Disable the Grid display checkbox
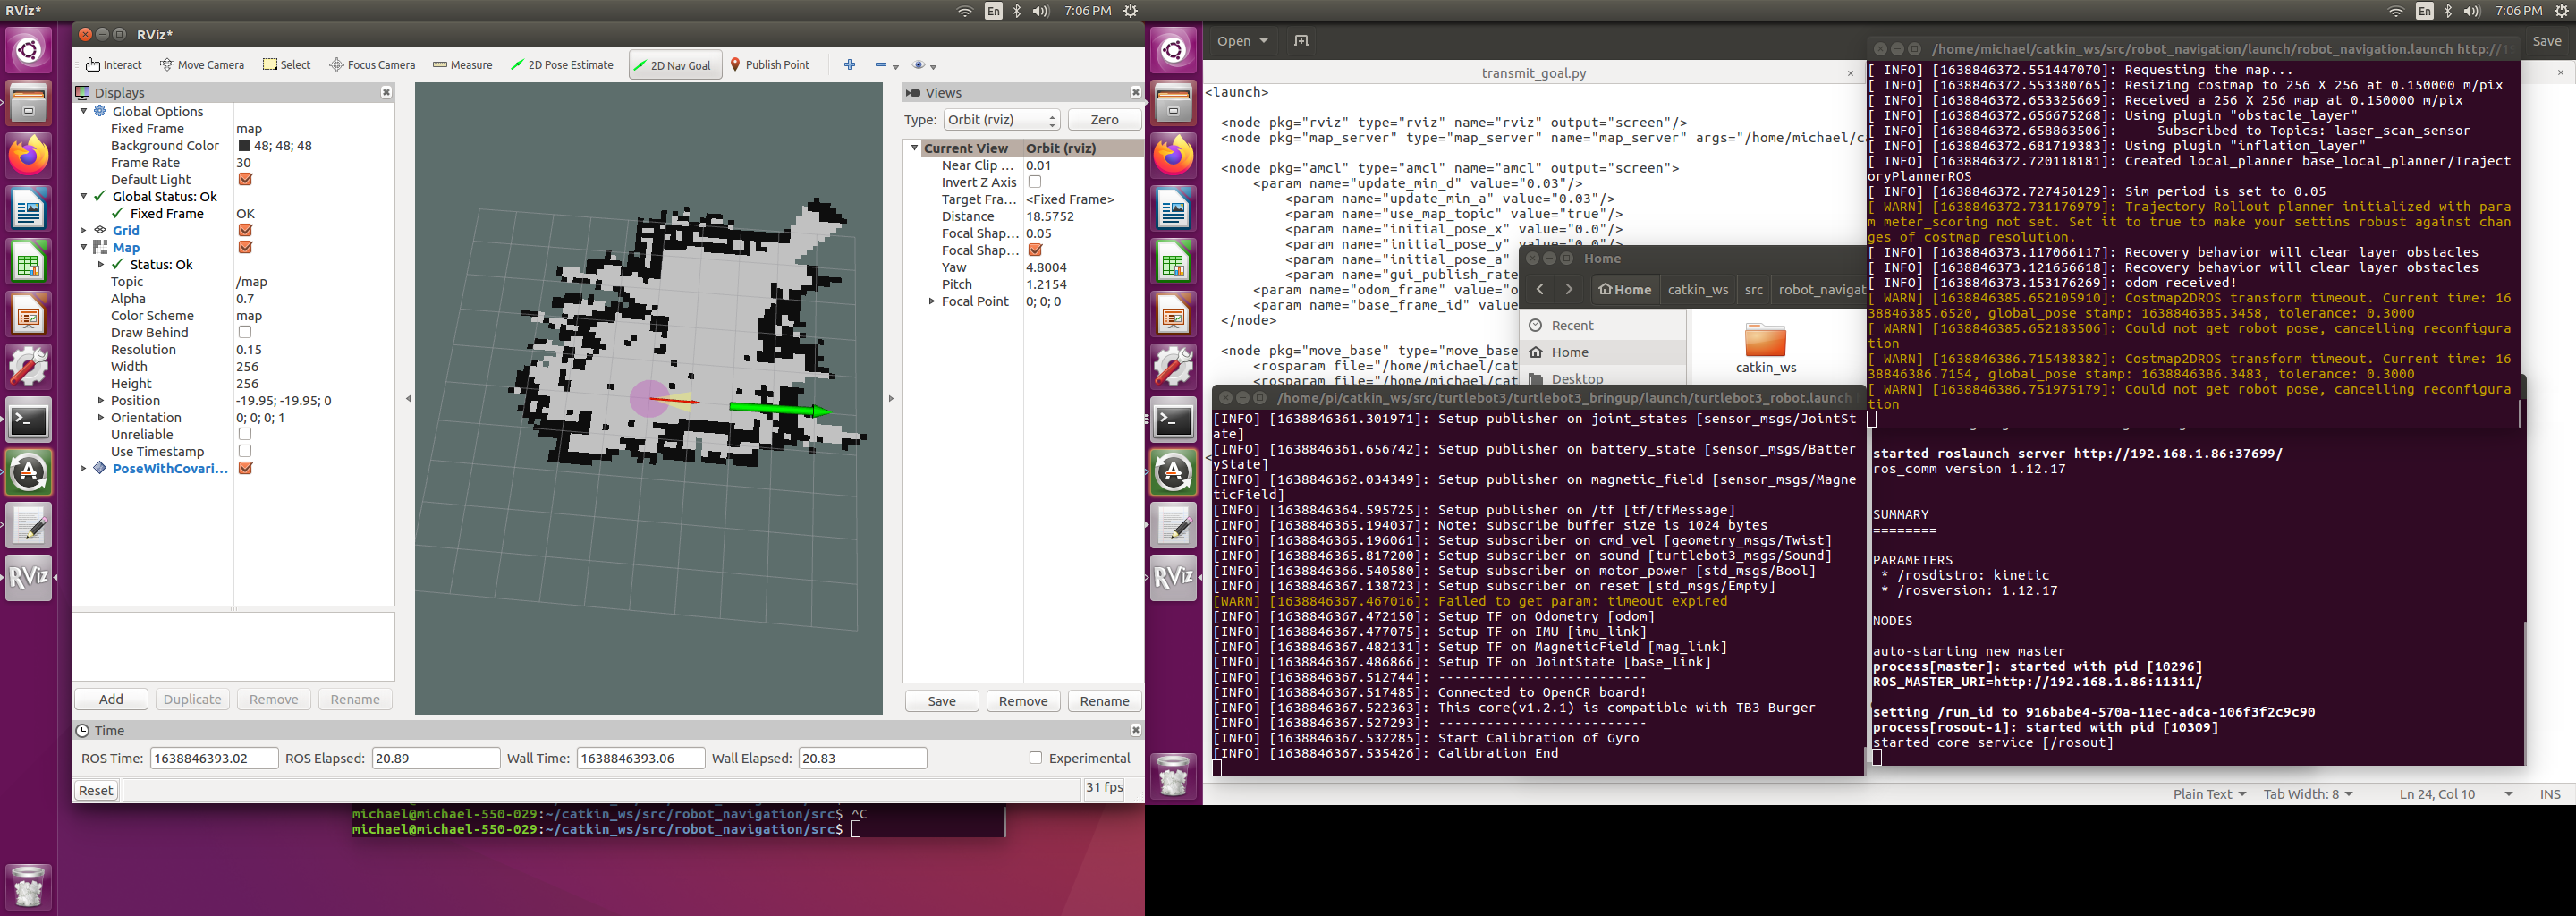This screenshot has height=916, width=2576. click(x=244, y=230)
